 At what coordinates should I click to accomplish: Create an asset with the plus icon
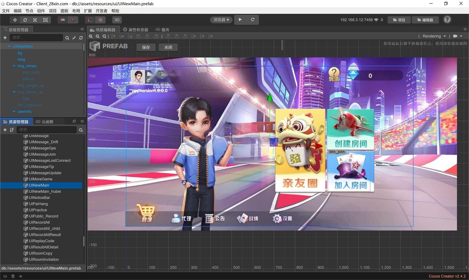click(5, 130)
